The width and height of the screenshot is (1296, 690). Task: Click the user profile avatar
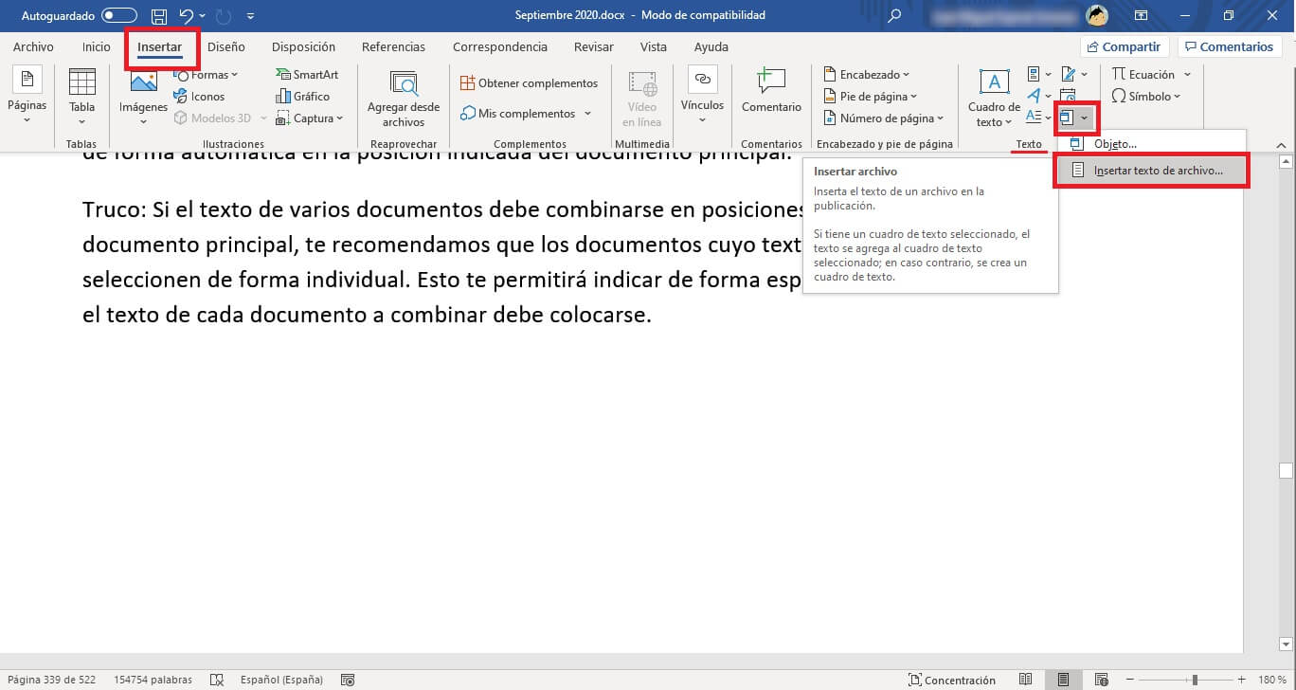(1097, 16)
